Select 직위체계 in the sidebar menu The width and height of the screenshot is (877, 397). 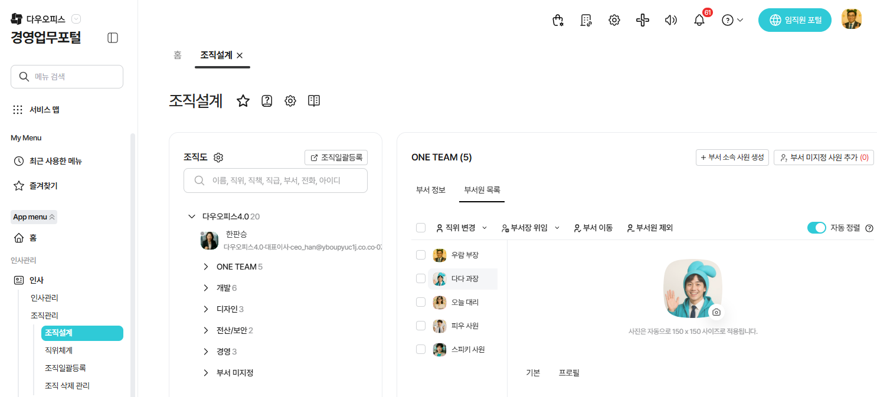[58, 350]
